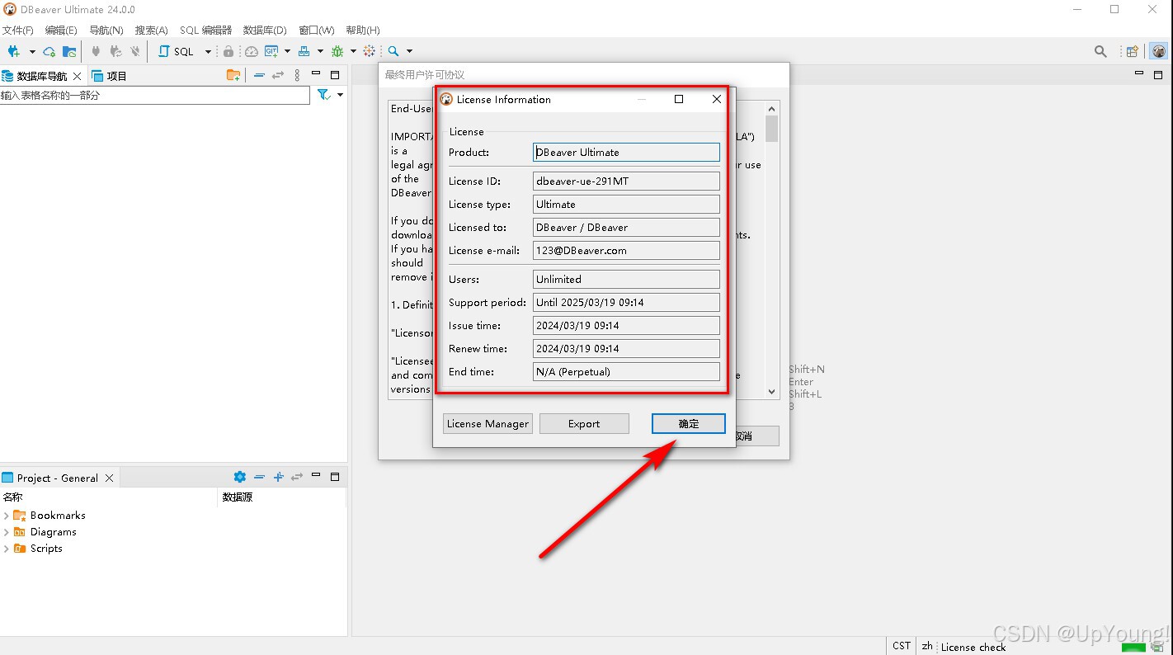Open the 搜索(A) menu
Image resolution: width=1173 pixels, height=655 pixels.
[151, 30]
